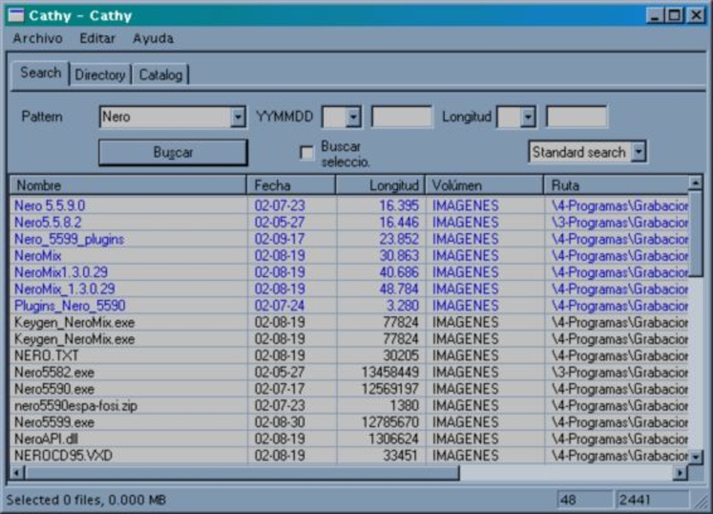The height and width of the screenshot is (514, 713).
Task: Select the Nero5590.exe file row
Action: (x=350, y=389)
